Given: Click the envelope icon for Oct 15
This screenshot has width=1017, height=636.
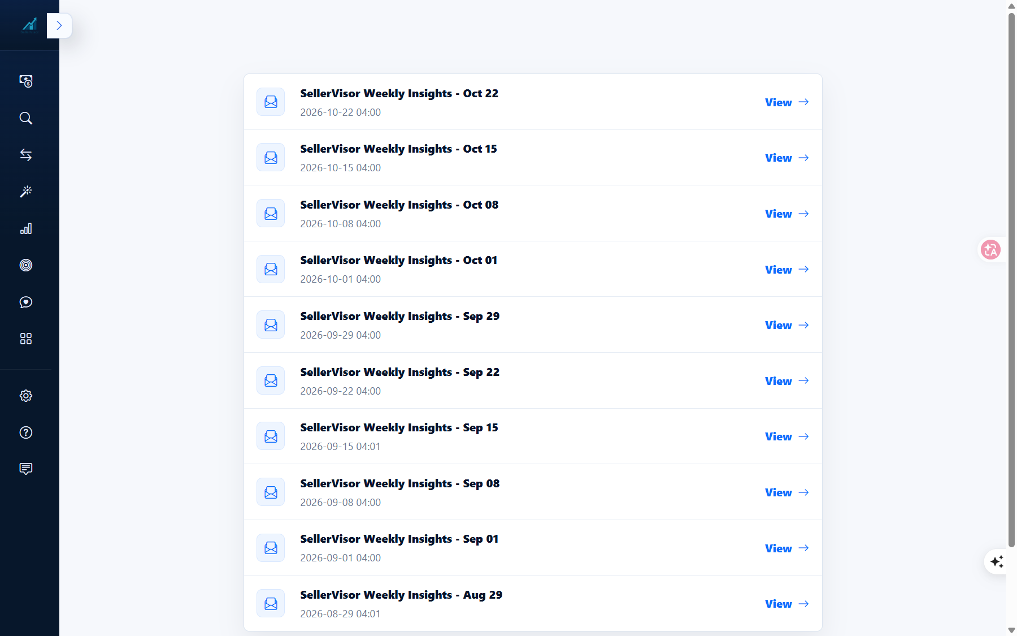Looking at the screenshot, I should click(271, 157).
